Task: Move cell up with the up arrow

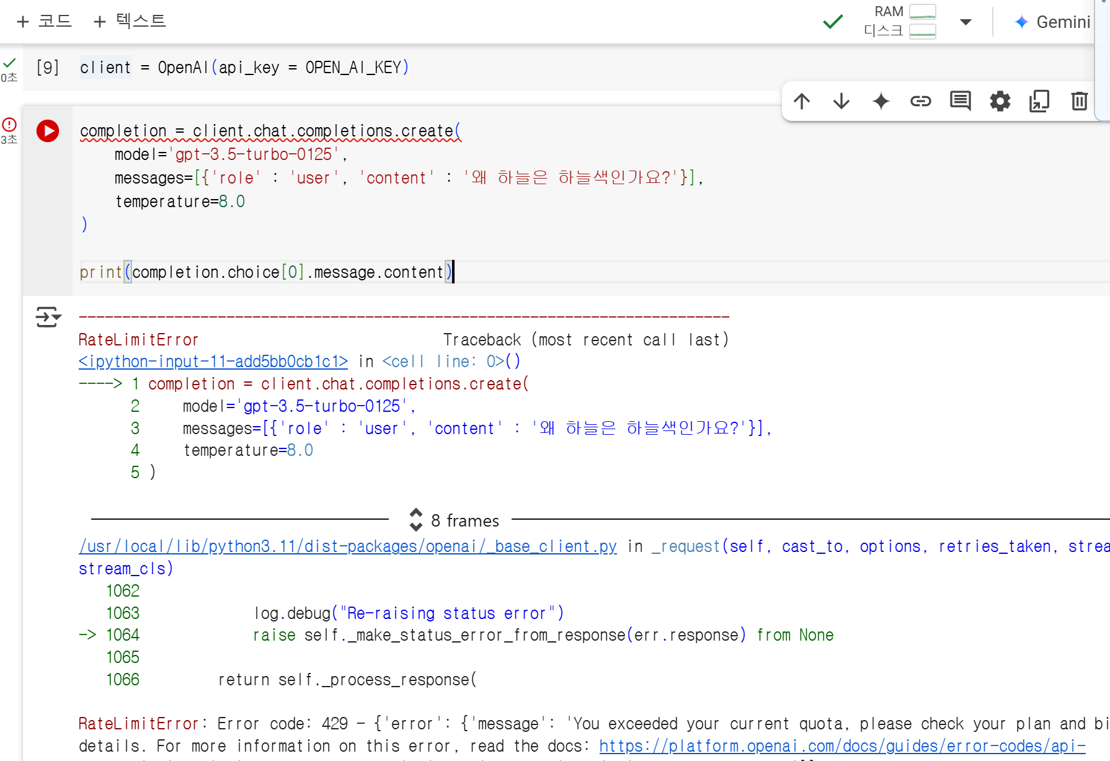Action: [x=802, y=101]
